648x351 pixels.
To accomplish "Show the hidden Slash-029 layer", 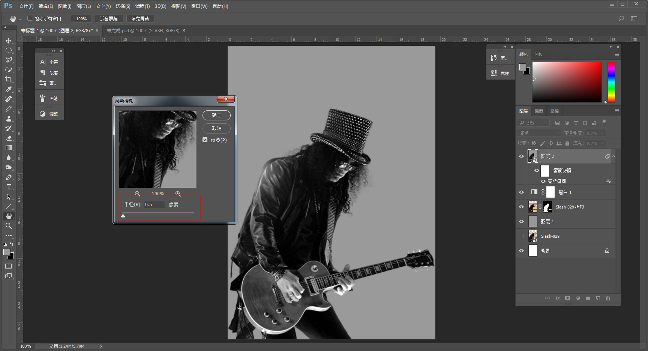I will click(521, 236).
